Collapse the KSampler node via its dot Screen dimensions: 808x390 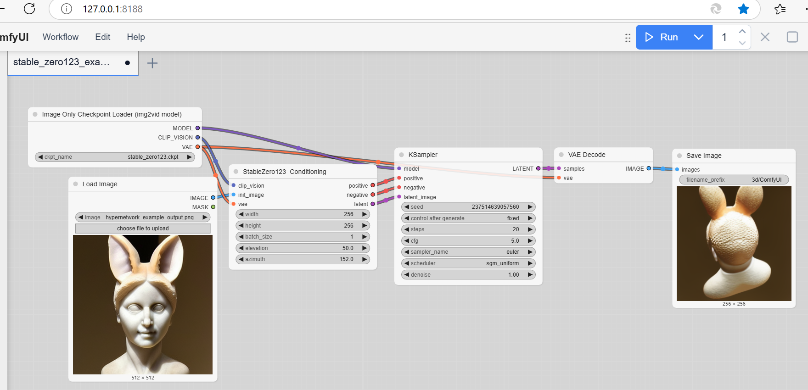coord(401,155)
